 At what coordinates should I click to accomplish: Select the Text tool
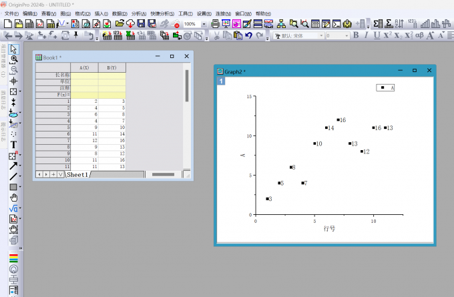click(x=13, y=144)
